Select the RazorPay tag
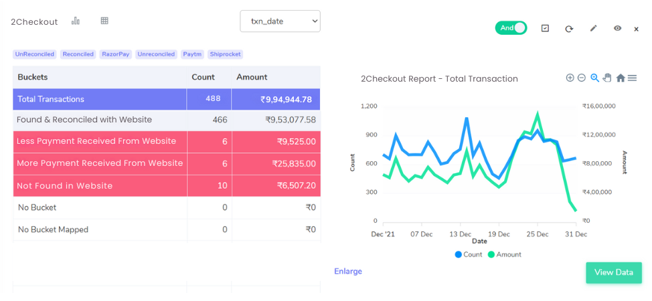Image resolution: width=652 pixels, height=301 pixels. (116, 54)
